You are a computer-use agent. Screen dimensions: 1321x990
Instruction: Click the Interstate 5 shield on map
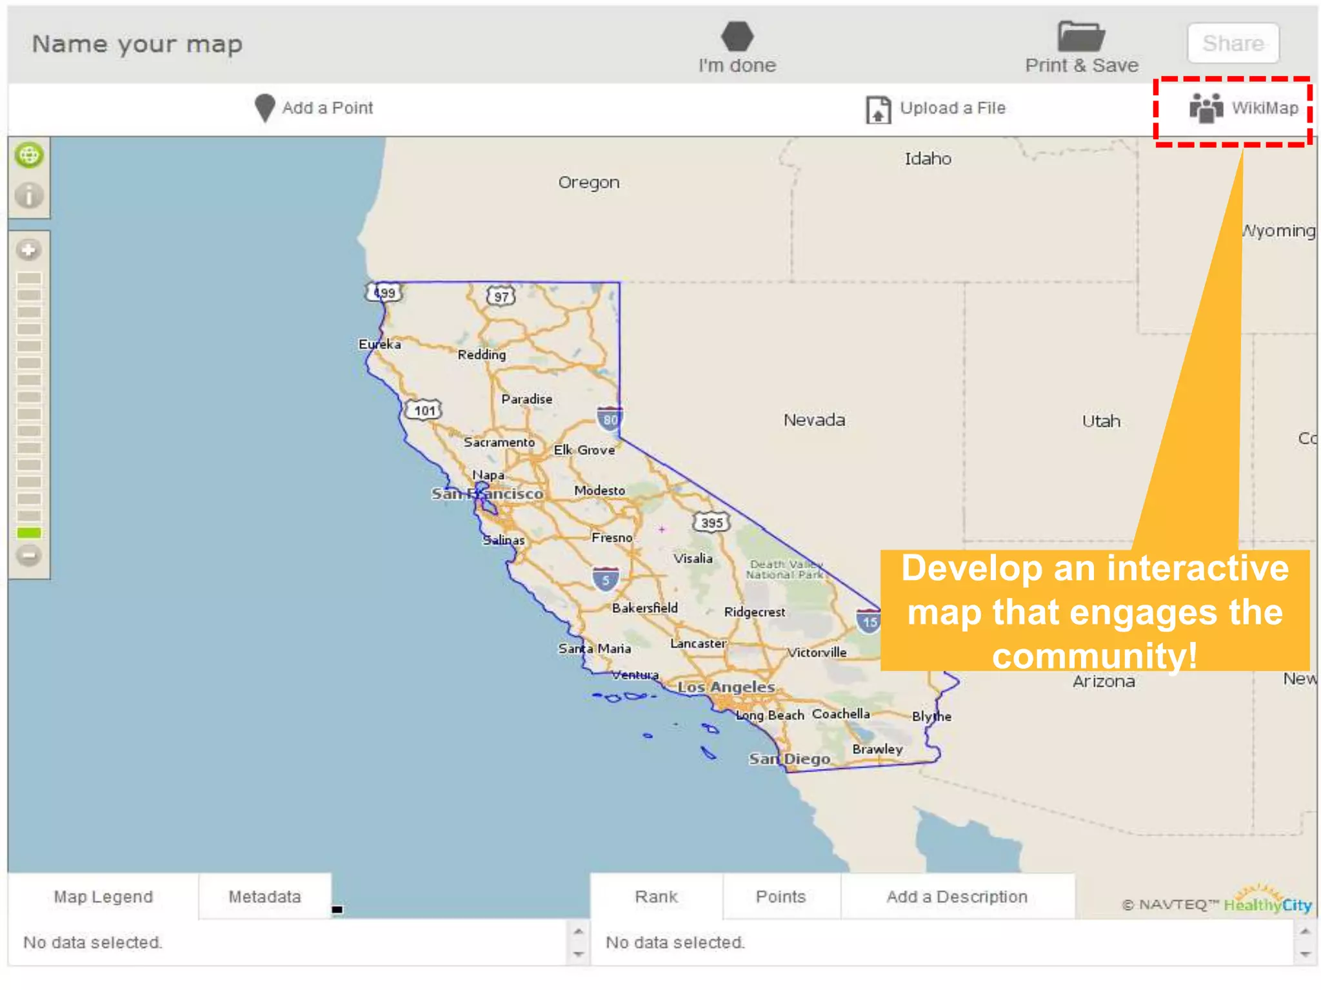pos(606,579)
